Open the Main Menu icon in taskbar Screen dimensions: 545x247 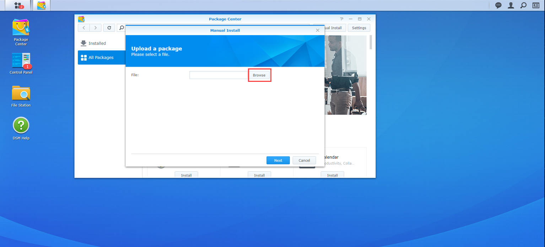18,5
